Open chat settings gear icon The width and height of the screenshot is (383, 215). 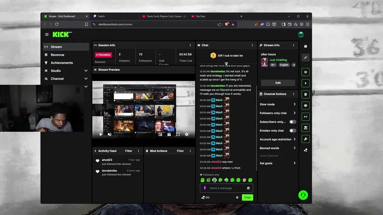[x=237, y=197]
